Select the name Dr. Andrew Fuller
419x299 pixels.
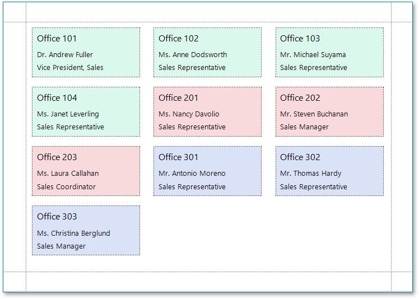tap(65, 55)
